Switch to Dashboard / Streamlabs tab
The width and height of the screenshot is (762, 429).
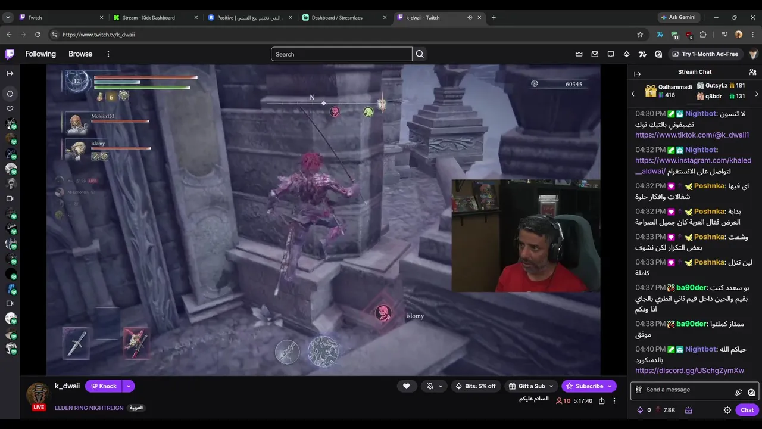click(345, 17)
